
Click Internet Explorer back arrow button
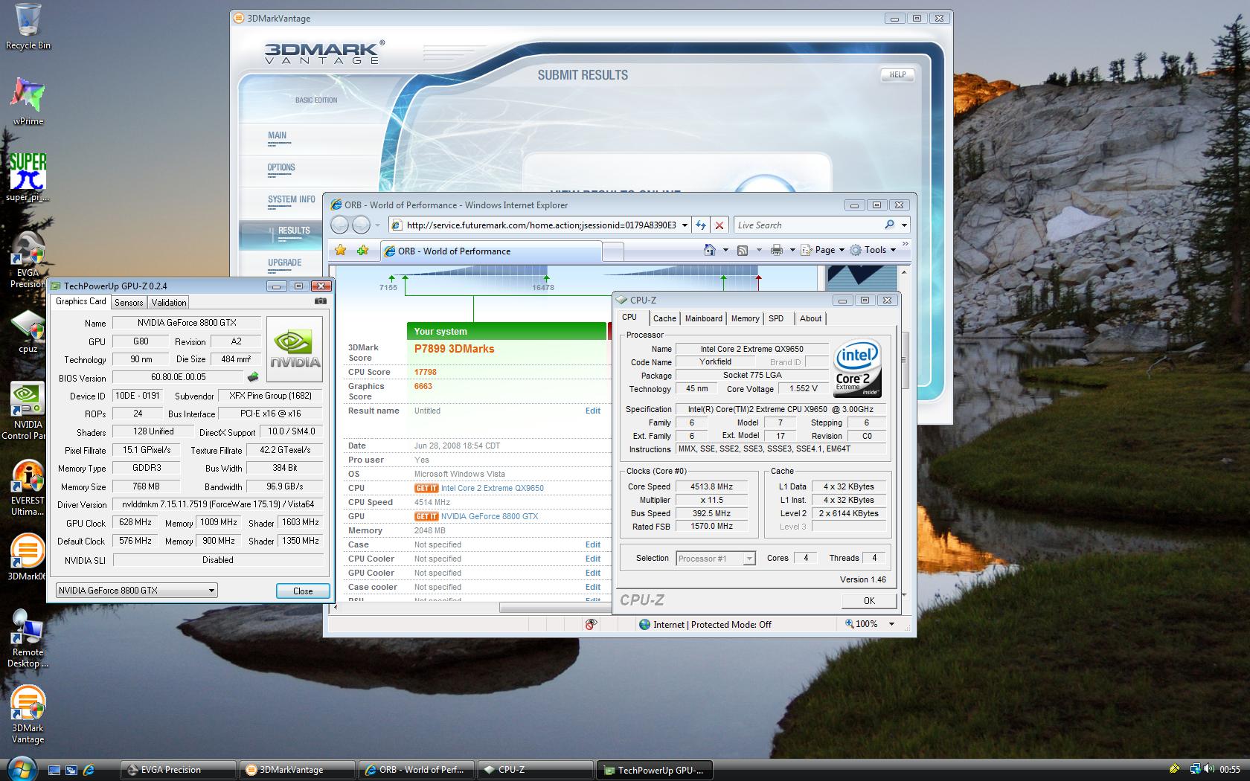pos(339,225)
